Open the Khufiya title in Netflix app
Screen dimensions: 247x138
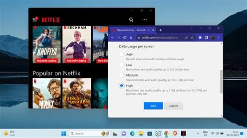click(47, 44)
